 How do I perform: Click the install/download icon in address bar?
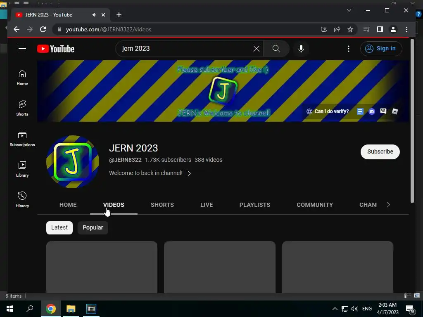tap(324, 29)
